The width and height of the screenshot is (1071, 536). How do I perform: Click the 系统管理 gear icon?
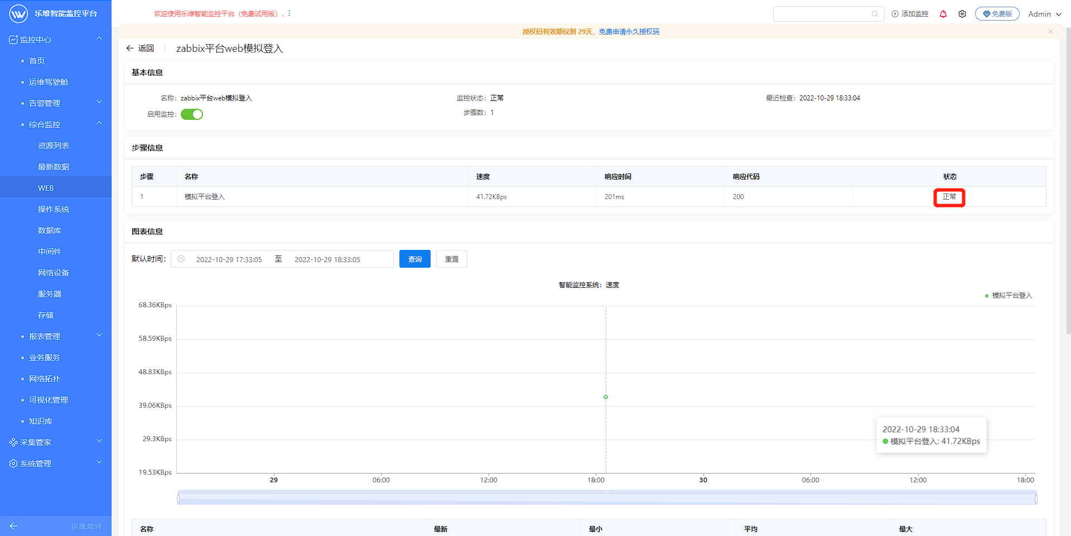(13, 463)
